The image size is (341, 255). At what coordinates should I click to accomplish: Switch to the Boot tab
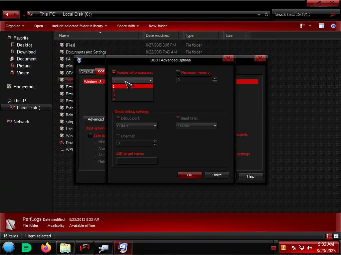coord(100,71)
